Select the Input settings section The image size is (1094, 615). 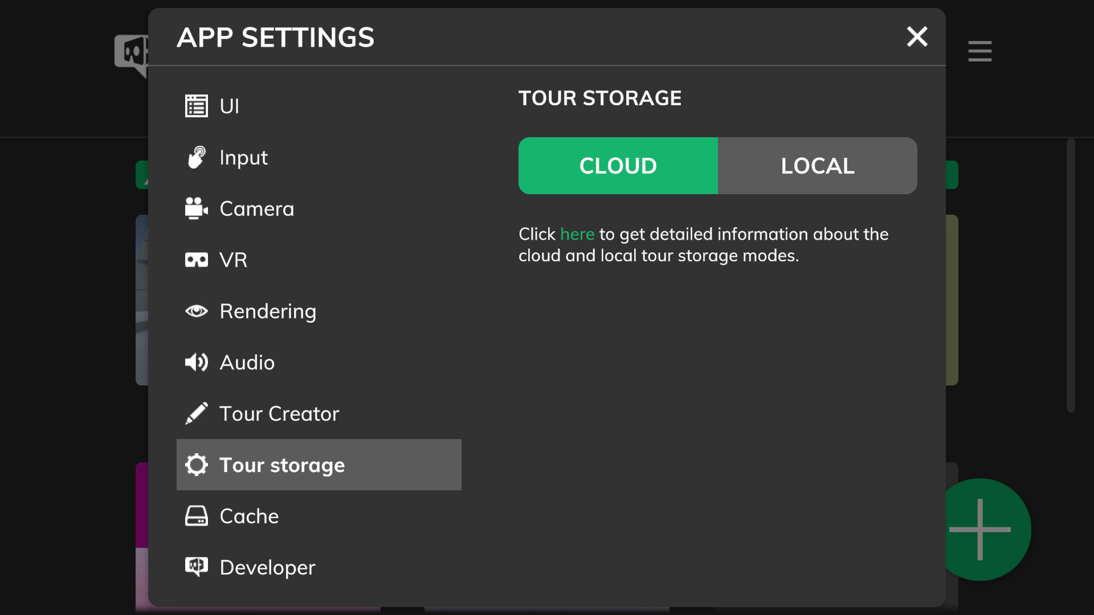click(x=319, y=157)
